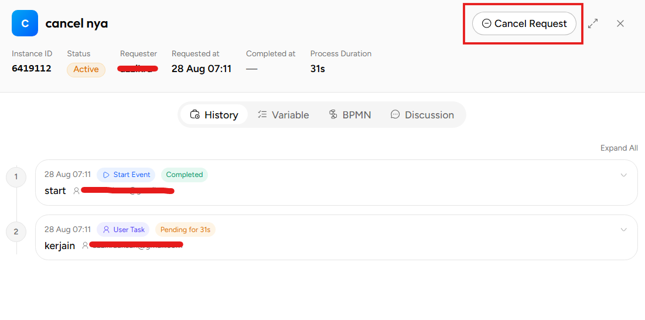Click the User Task badge
The image size is (645, 320).
(123, 230)
